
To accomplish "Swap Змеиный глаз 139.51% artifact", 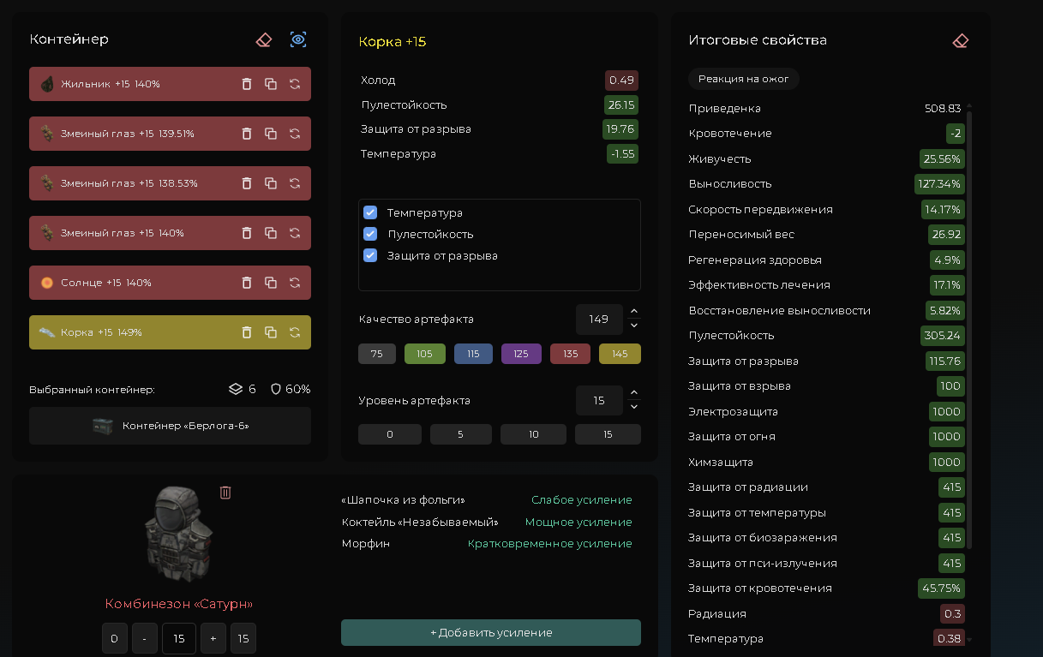I will 295,134.
